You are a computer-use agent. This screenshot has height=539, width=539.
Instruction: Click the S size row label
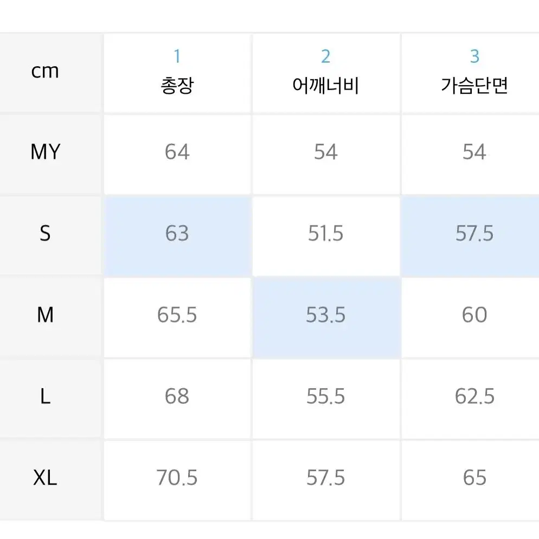tap(45, 233)
